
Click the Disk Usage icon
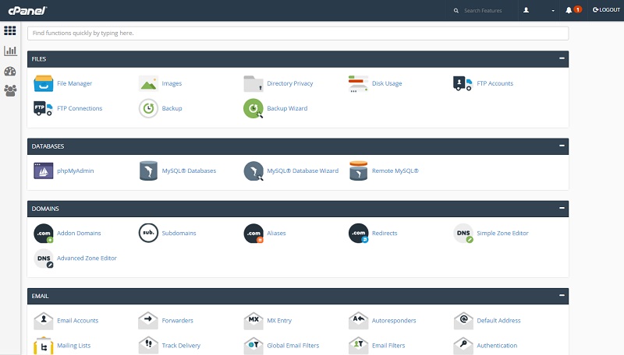pos(358,83)
